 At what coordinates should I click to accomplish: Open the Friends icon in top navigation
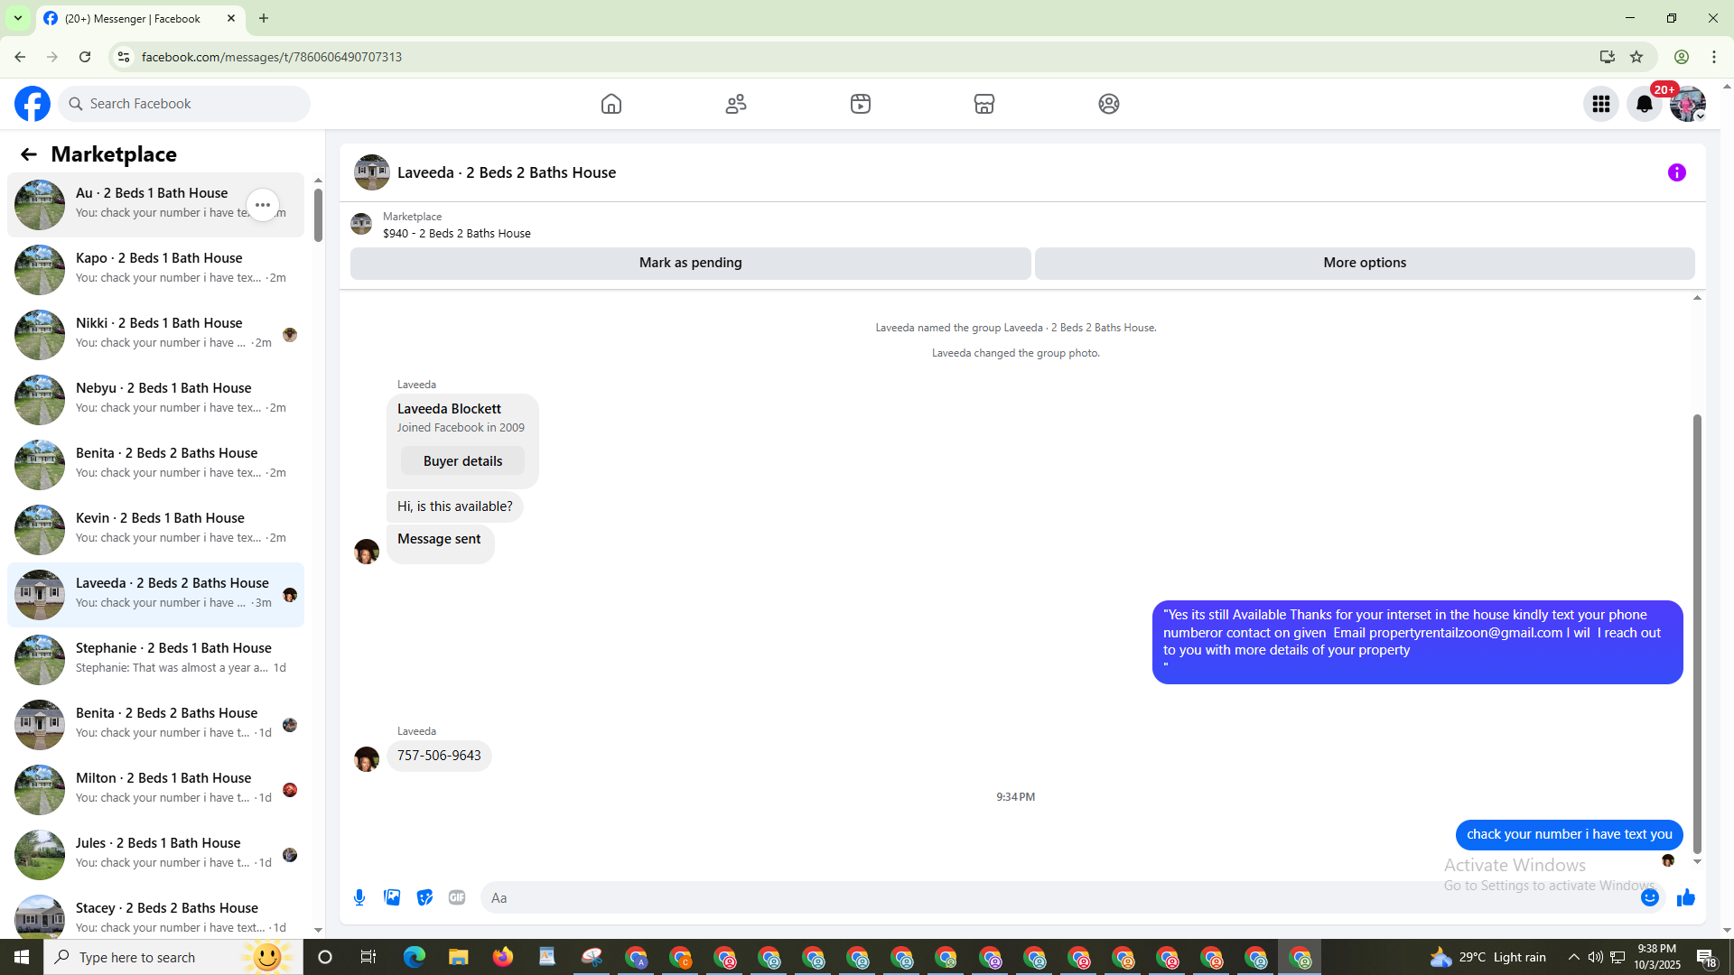(736, 104)
